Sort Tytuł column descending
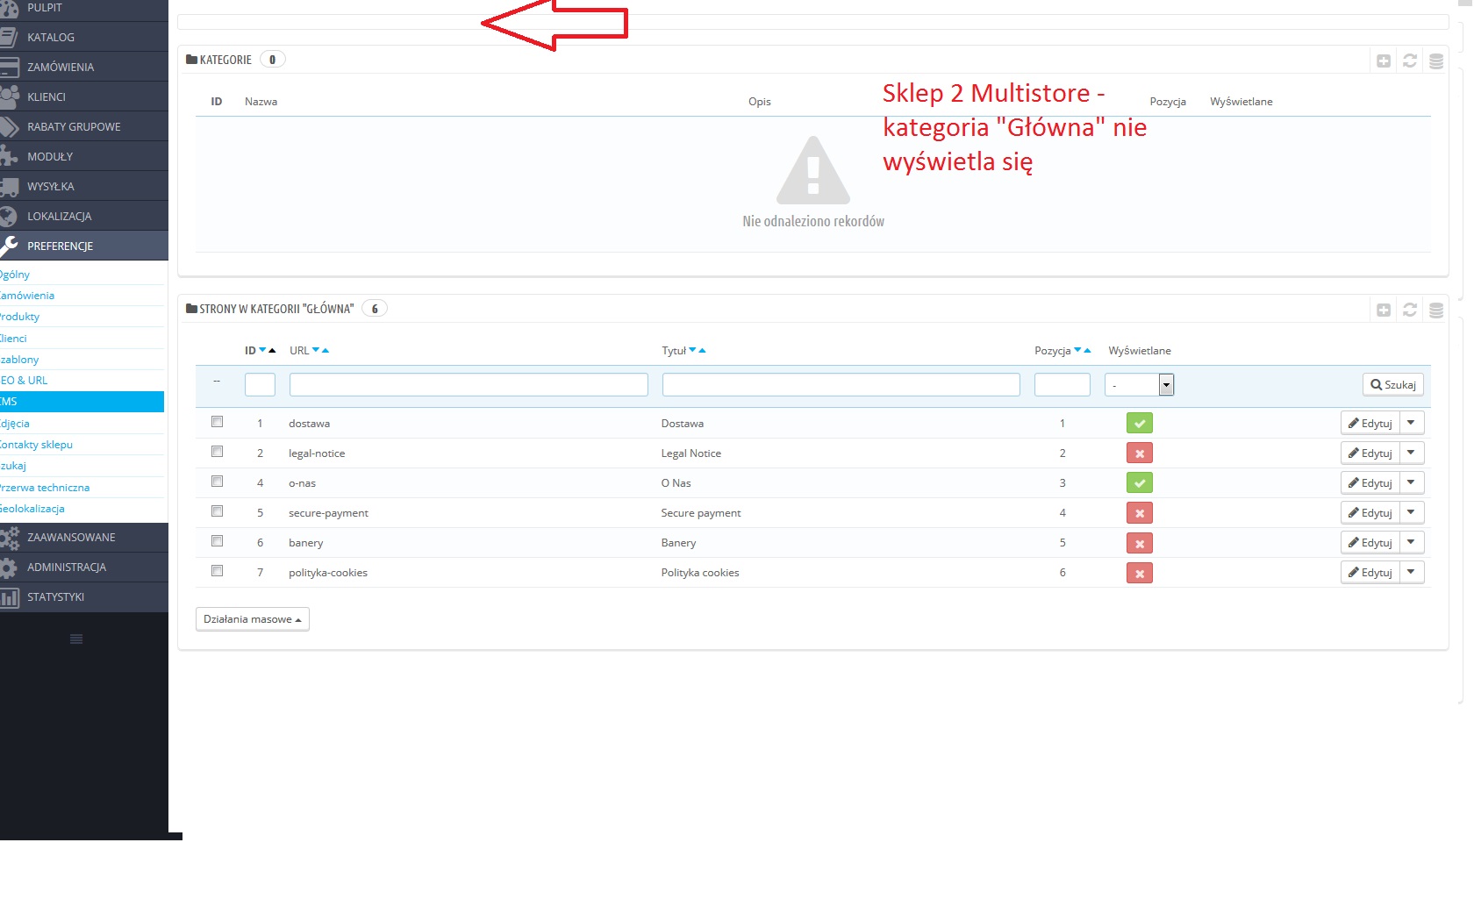This screenshot has width=1474, height=921. pos(692,350)
